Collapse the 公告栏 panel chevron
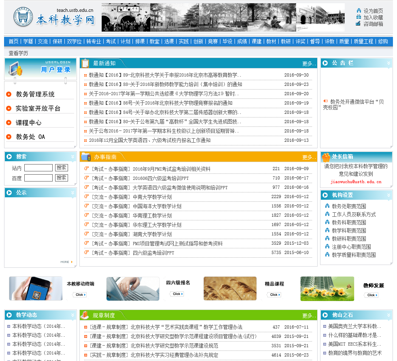397x361 pixels. [389, 63]
